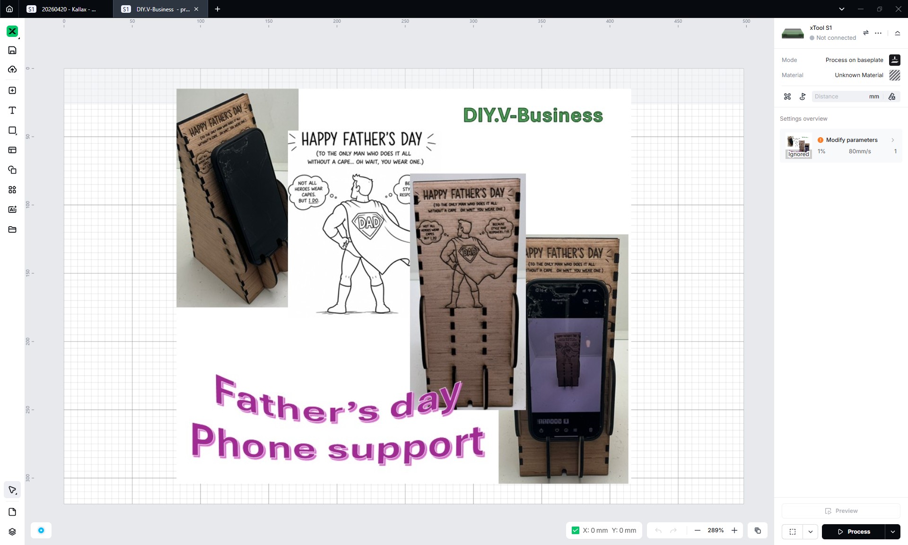Click the second icon left of Distance field
This screenshot has height=545, width=908.
coord(803,97)
